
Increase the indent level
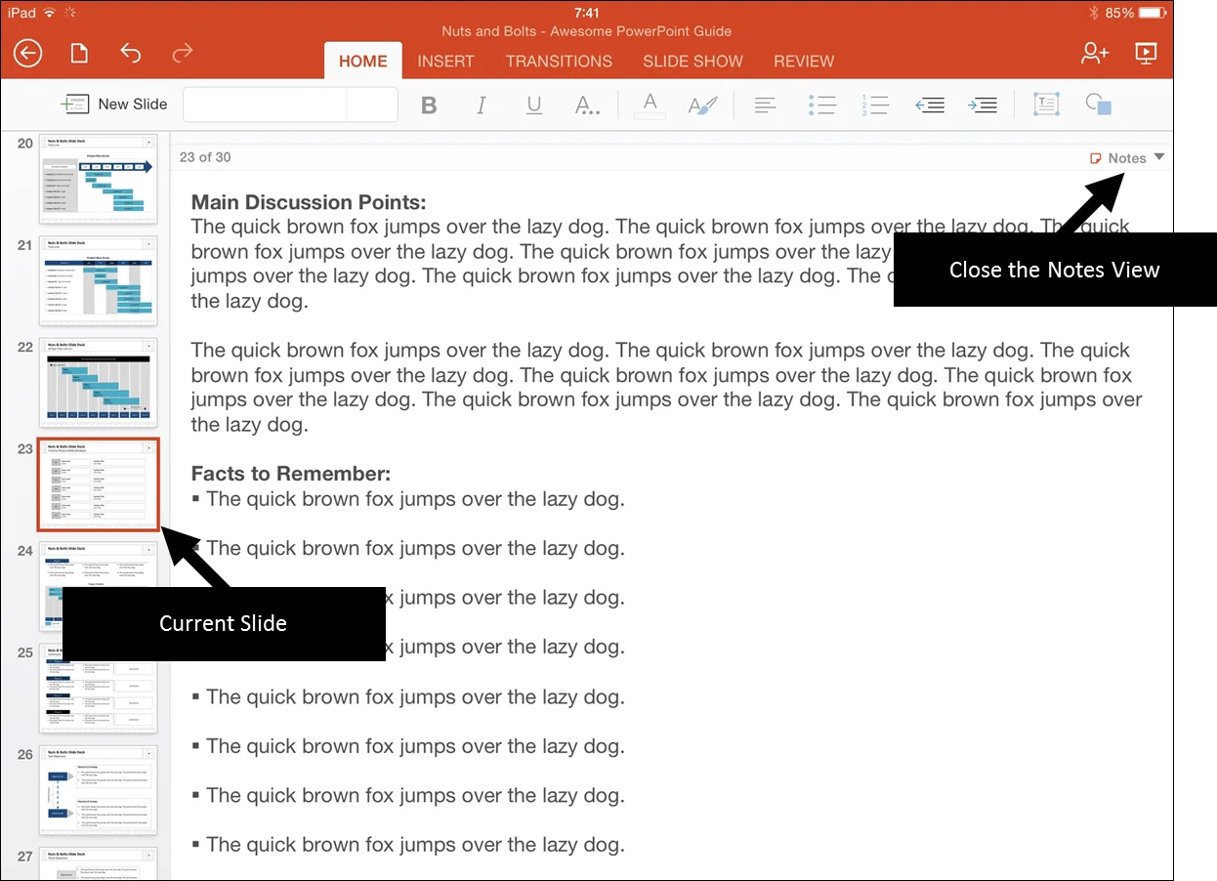982,105
